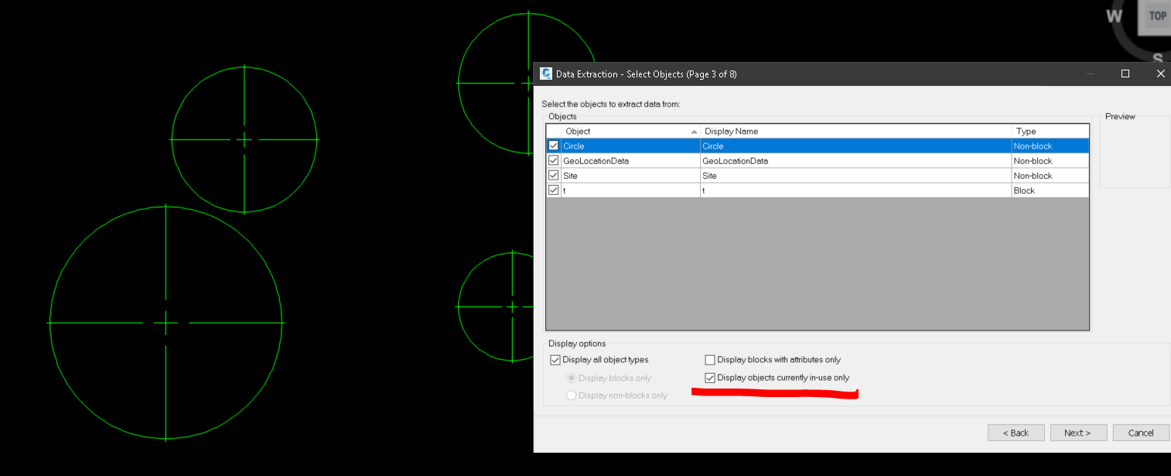Disable Display all object types
The image size is (1171, 476).
pos(555,359)
